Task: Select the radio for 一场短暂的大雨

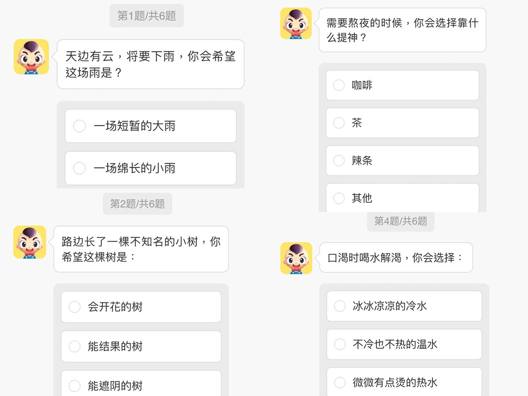Action: click(79, 126)
